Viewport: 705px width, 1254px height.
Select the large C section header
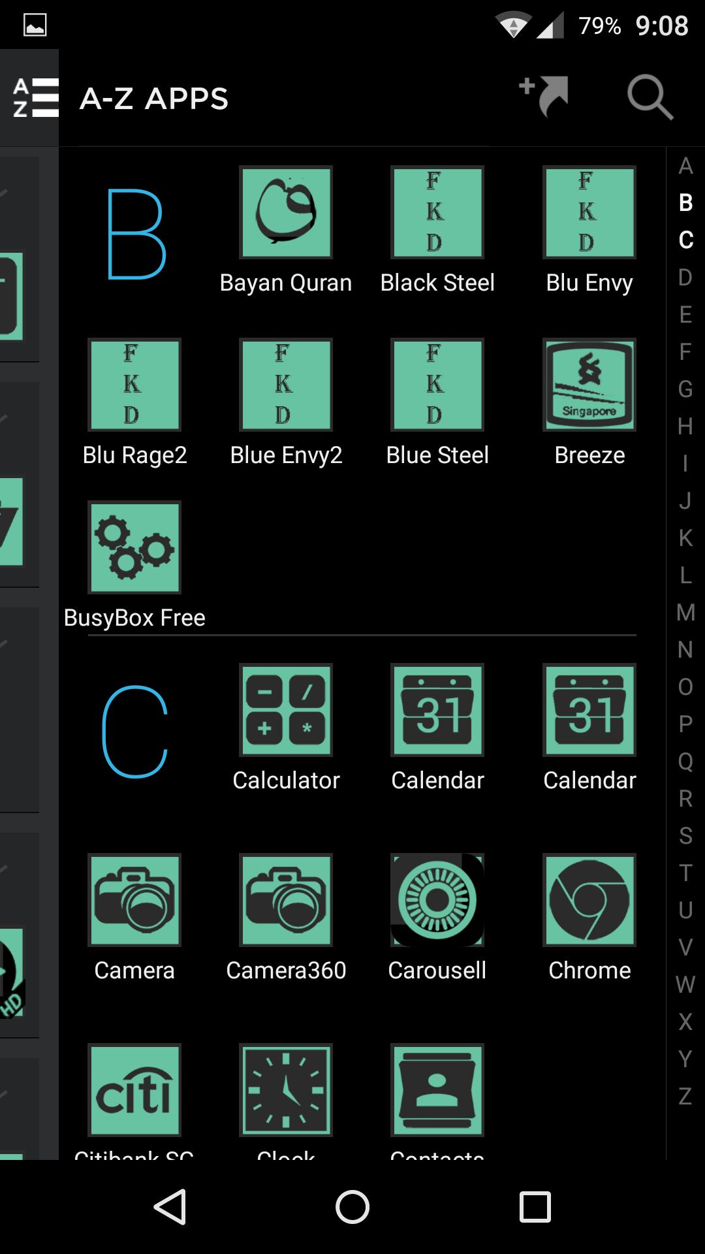[x=135, y=731]
